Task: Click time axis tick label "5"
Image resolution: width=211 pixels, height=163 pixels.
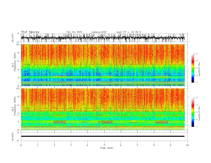Action: [104, 145]
